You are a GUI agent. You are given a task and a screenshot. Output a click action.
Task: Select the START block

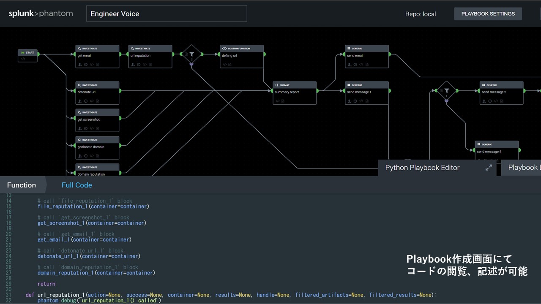click(27, 56)
